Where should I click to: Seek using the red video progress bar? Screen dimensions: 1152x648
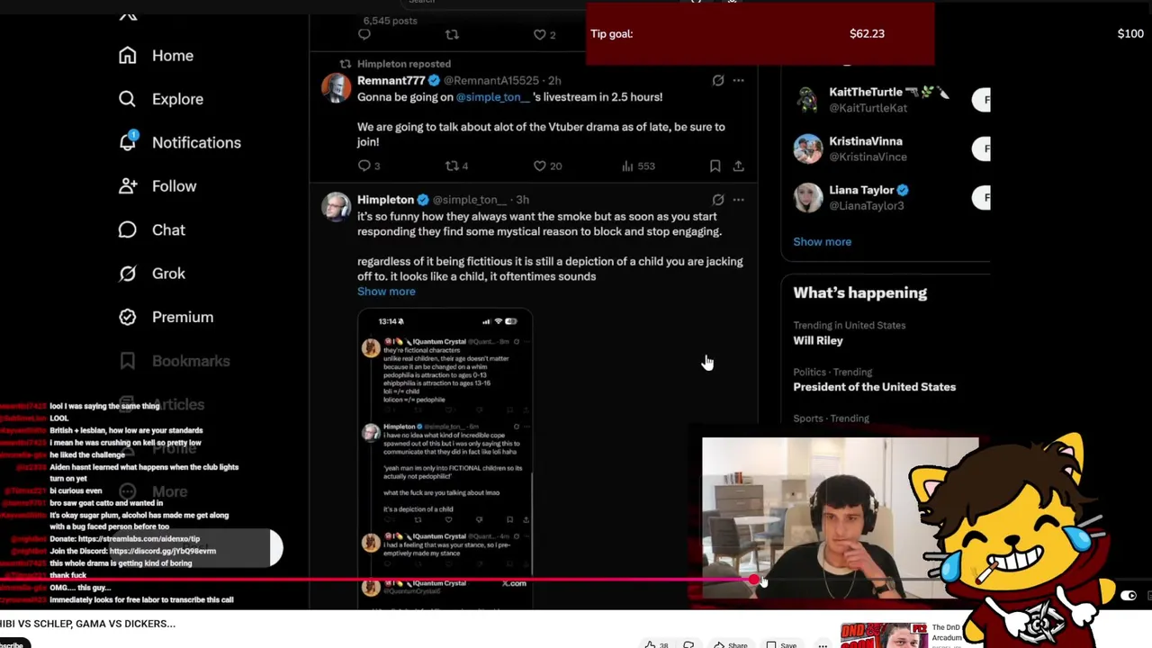376,580
